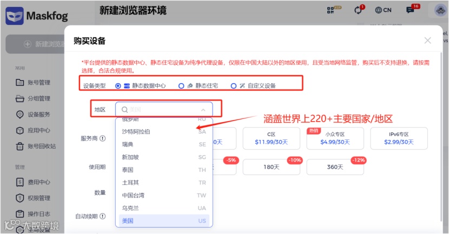The width and height of the screenshot is (449, 234).
Task: Choose 180天 usage period
Action: click(x=271, y=167)
